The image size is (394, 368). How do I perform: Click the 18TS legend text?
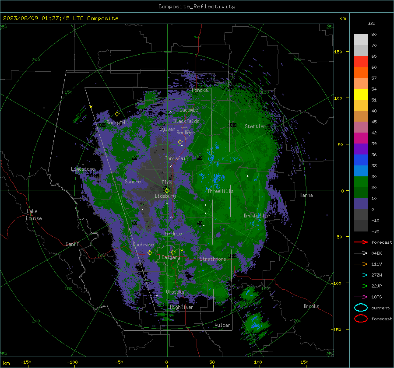point(376,297)
